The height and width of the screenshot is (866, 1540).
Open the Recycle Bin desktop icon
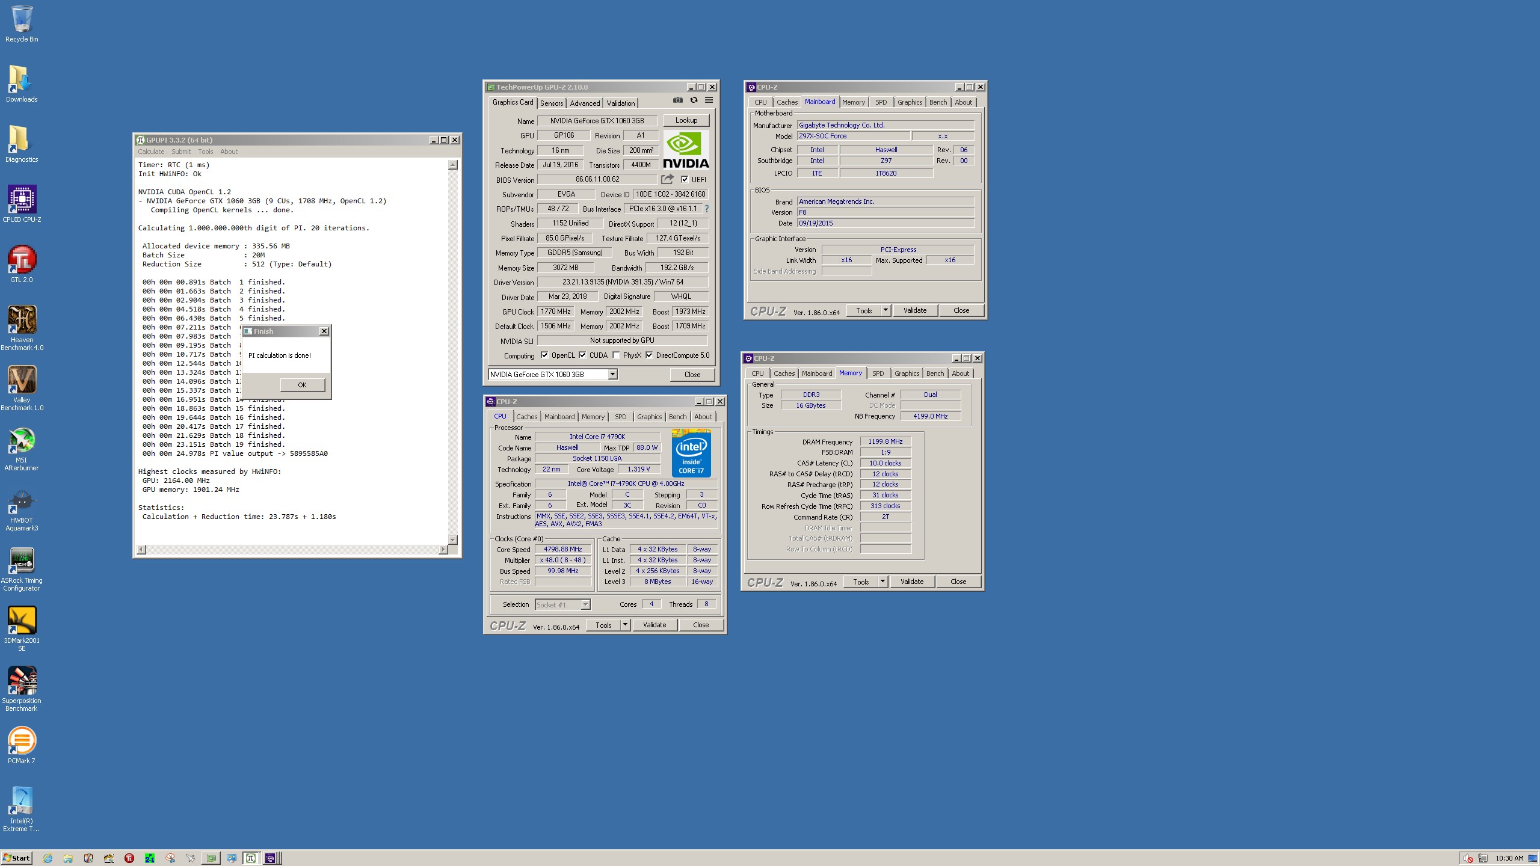22,24
